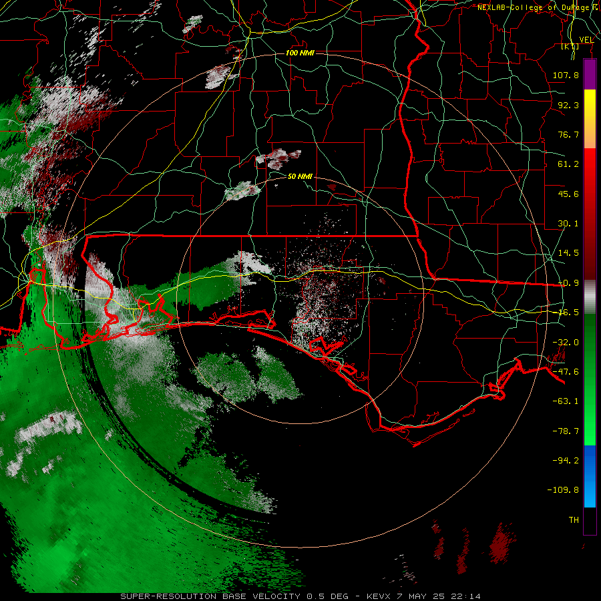Image resolution: width=601 pixels, height=601 pixels.
Task: Click the -78.7 velocity scale value
Action: click(x=566, y=431)
